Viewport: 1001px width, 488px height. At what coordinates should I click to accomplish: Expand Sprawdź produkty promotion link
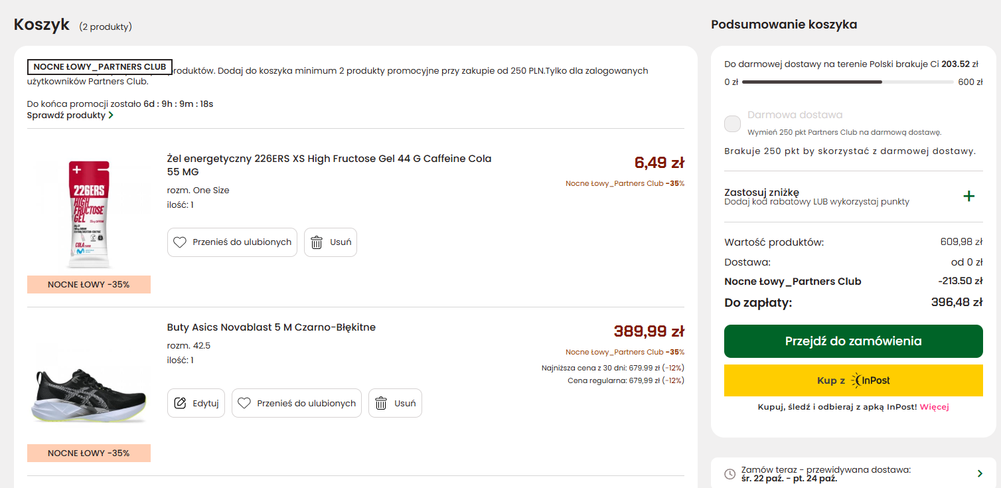pyautogui.click(x=70, y=116)
